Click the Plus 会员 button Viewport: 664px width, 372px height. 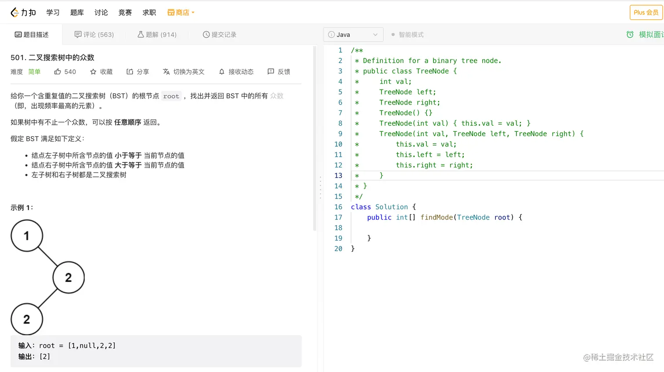point(646,12)
